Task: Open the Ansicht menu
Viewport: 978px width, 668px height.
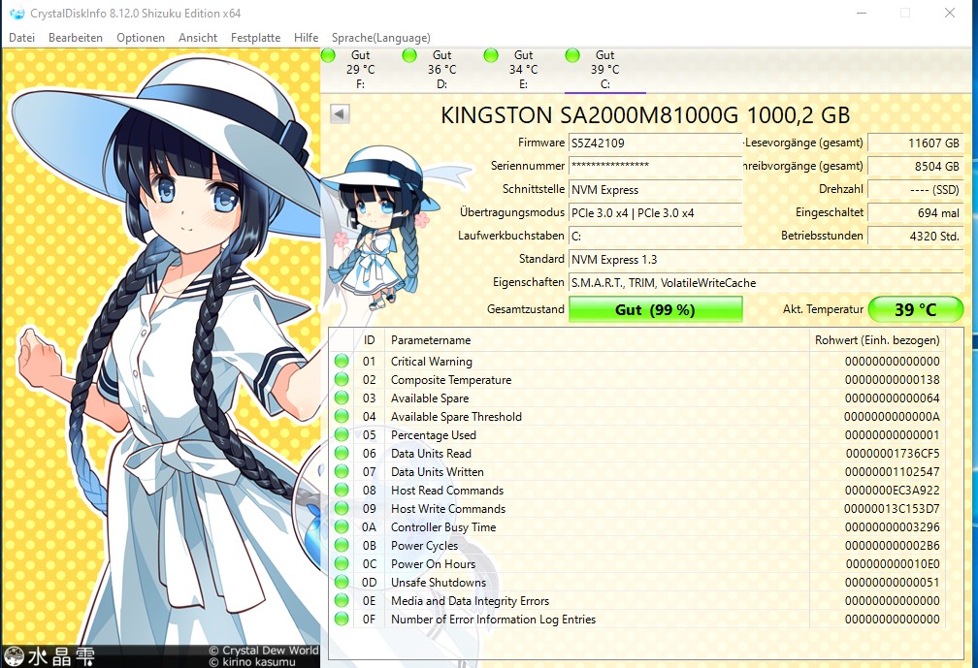Action: pos(198,38)
